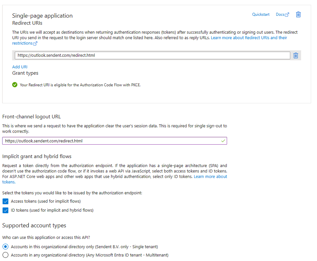Click the 'Supported account types' heading
Image resolution: width=317 pixels, height=261 pixels.
(34, 226)
